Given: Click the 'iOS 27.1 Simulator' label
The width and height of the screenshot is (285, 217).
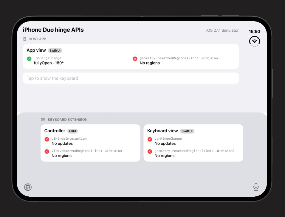Looking at the screenshot, I should (222, 30).
